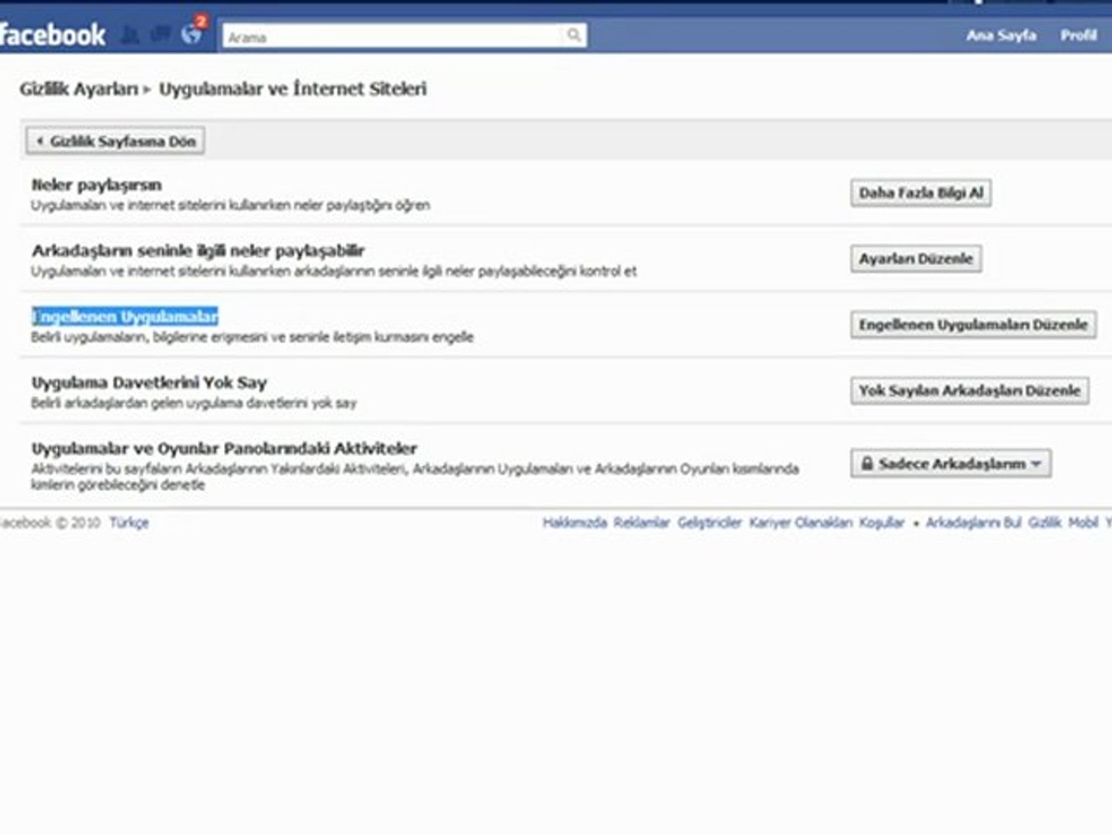Click the Arkadaşların seninle ilgili neler paylaşabilir heading

coord(198,251)
